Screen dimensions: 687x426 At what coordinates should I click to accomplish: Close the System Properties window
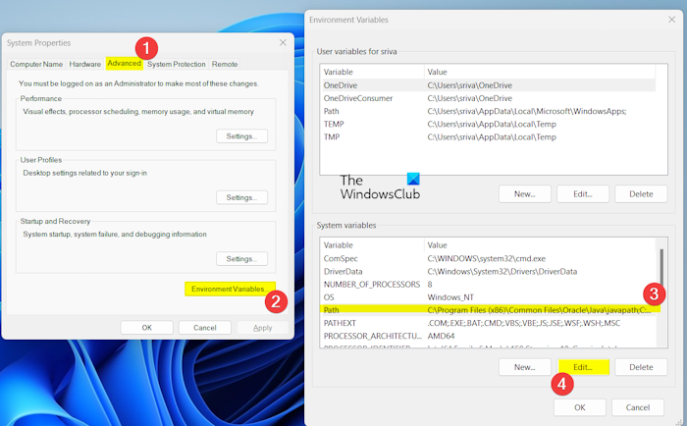[283, 42]
